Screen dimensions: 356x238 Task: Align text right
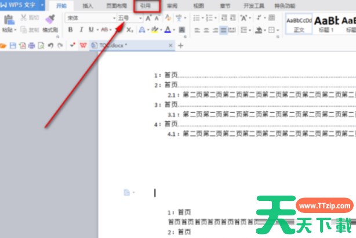[215, 30]
